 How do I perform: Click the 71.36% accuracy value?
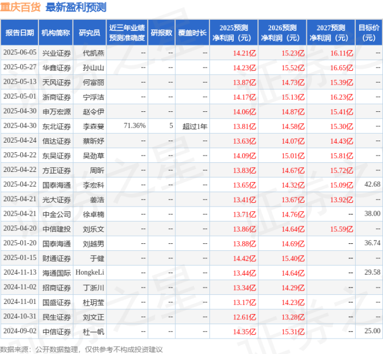tap(135, 126)
